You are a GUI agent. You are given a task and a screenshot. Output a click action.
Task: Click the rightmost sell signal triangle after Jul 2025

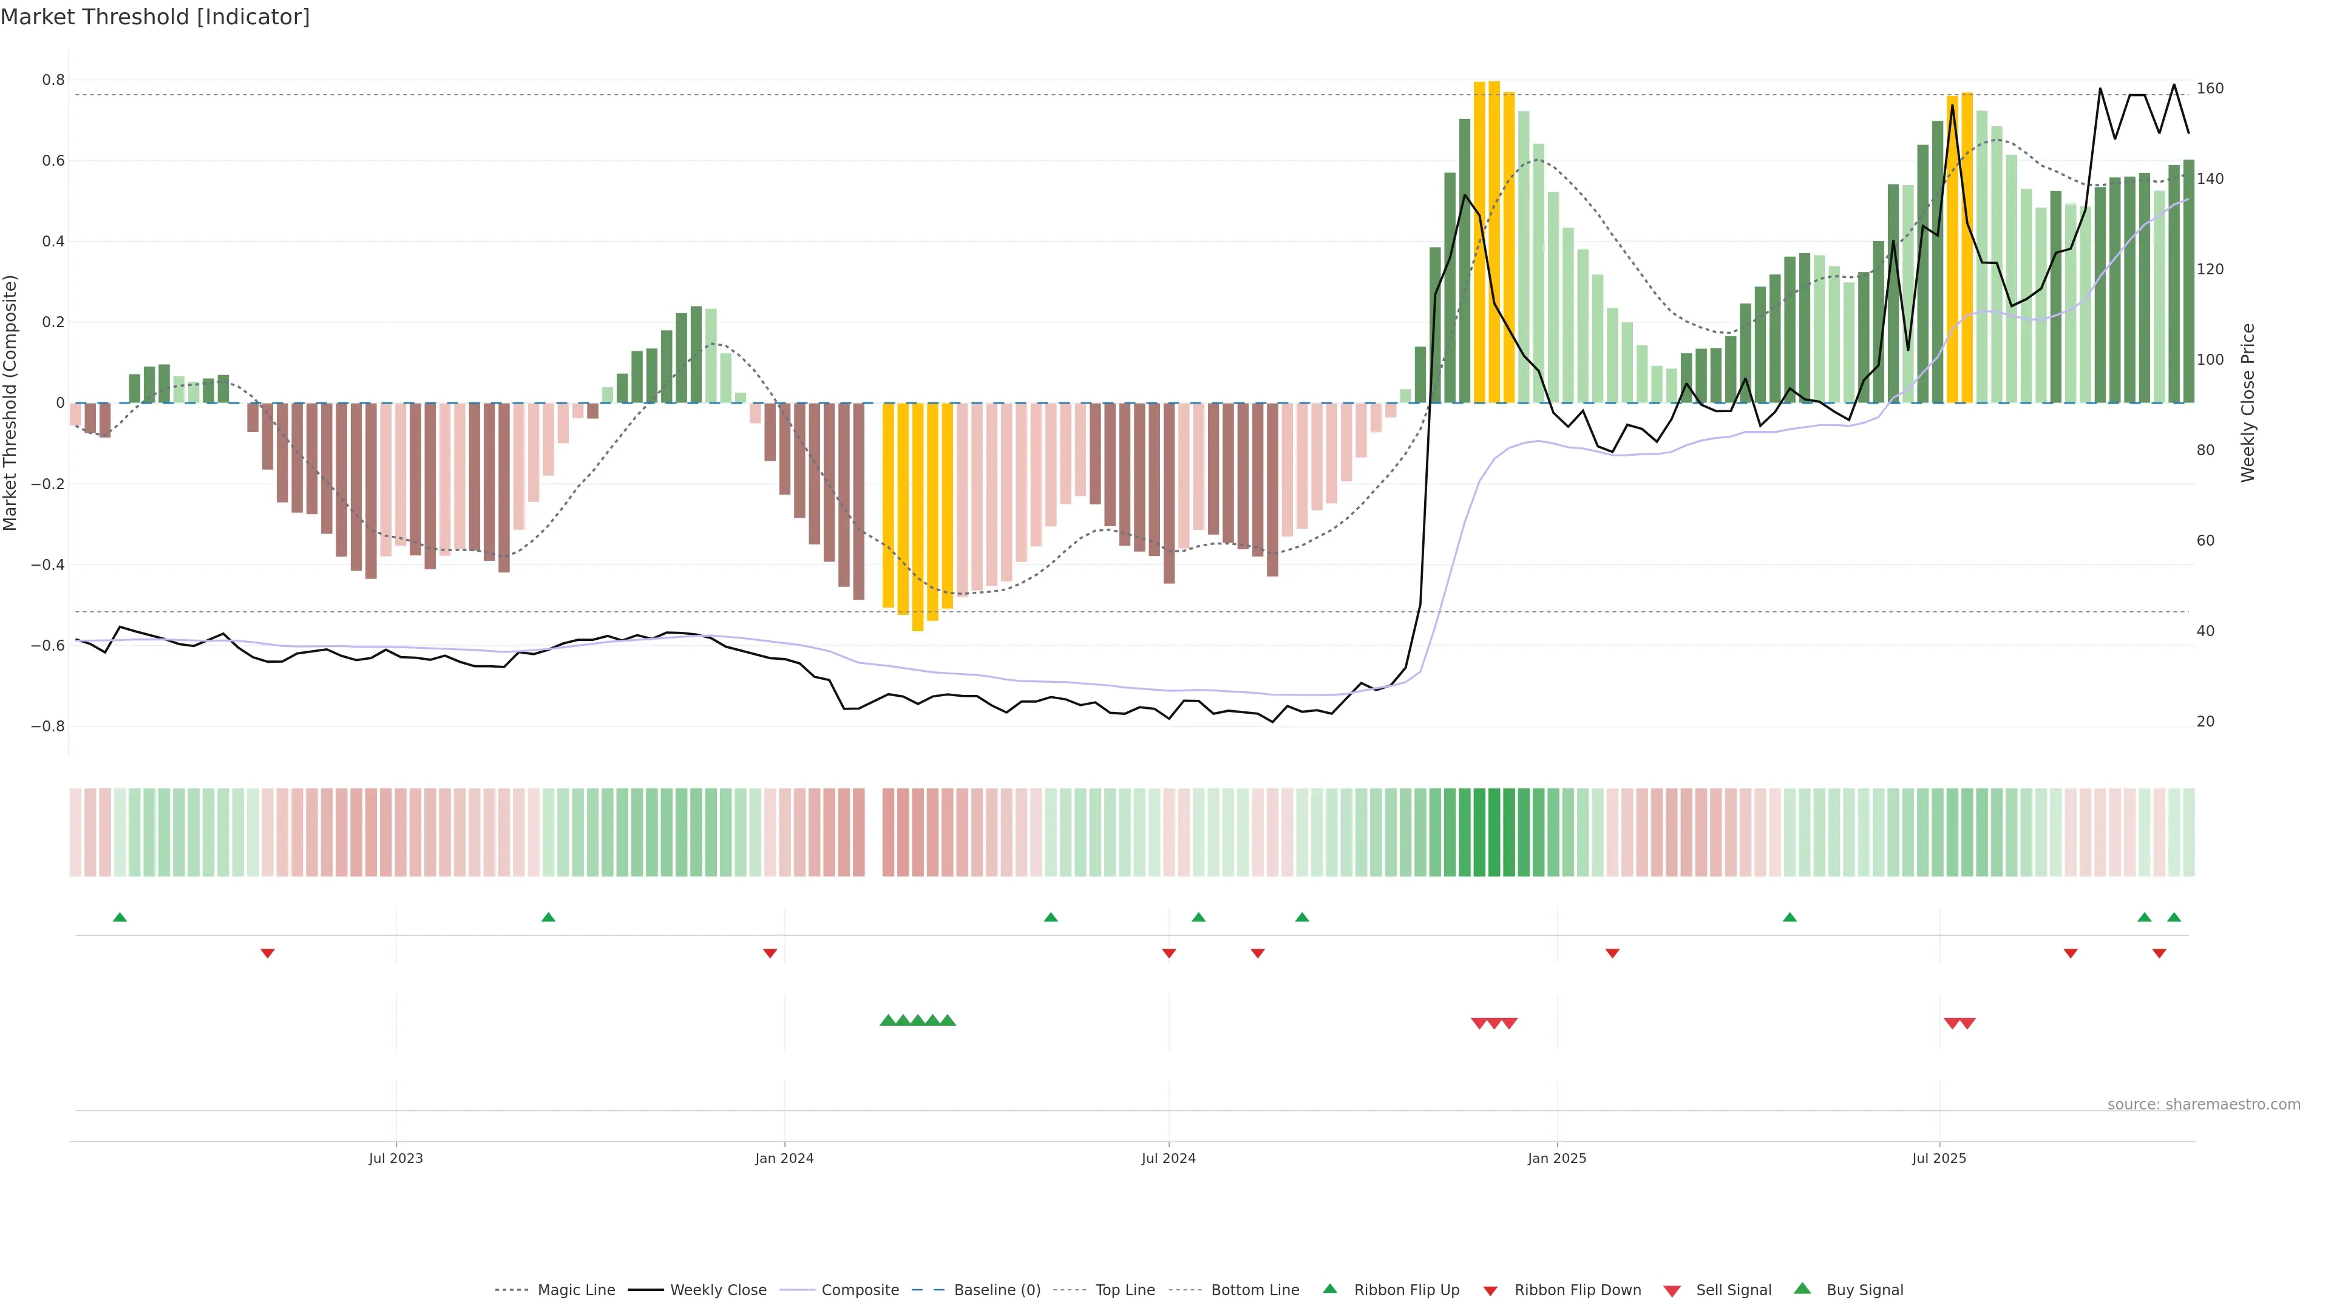tap(1968, 1023)
